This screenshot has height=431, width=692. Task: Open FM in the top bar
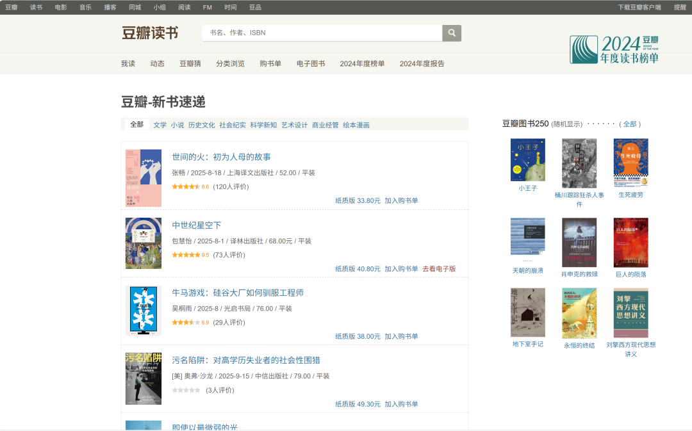(x=208, y=7)
